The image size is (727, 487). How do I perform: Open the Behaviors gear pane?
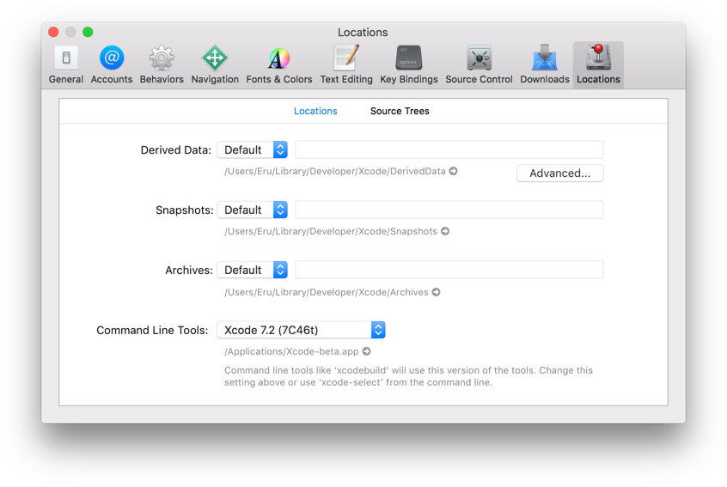coord(162,65)
